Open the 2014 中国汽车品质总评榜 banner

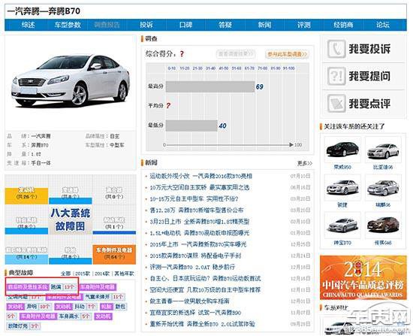coord(363,277)
